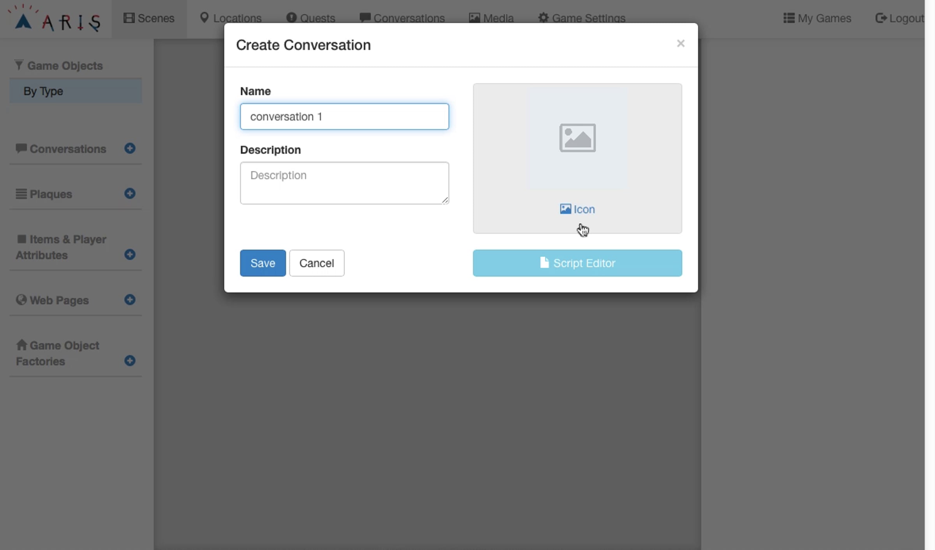Open the Script Editor

tap(577, 263)
